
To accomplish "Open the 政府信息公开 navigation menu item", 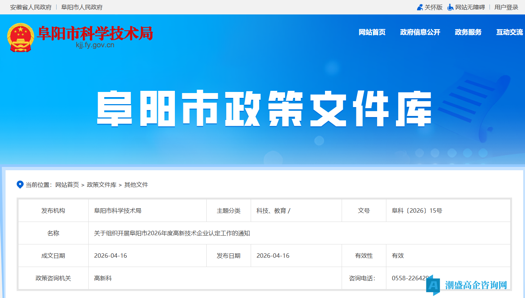I will click(420, 32).
